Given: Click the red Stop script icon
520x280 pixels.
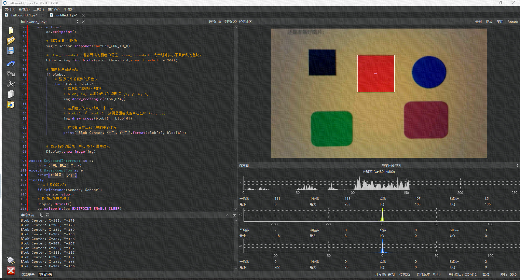Looking at the screenshot, I should coord(11,271).
